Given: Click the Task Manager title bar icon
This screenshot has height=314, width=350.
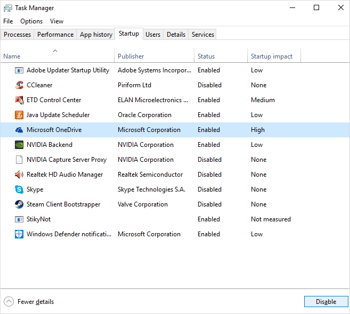Looking at the screenshot, I should [8, 9].
